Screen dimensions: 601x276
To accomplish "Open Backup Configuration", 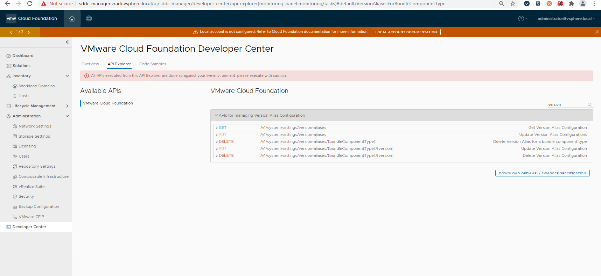I will 39,206.
